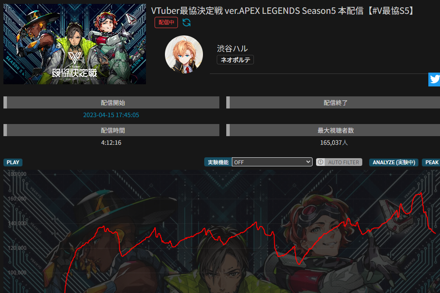Click the 最大視聴者数 header bar
This screenshot has height=293, width=440.
tap(333, 131)
